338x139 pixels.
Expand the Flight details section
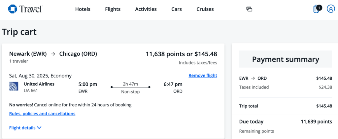(x=25, y=128)
